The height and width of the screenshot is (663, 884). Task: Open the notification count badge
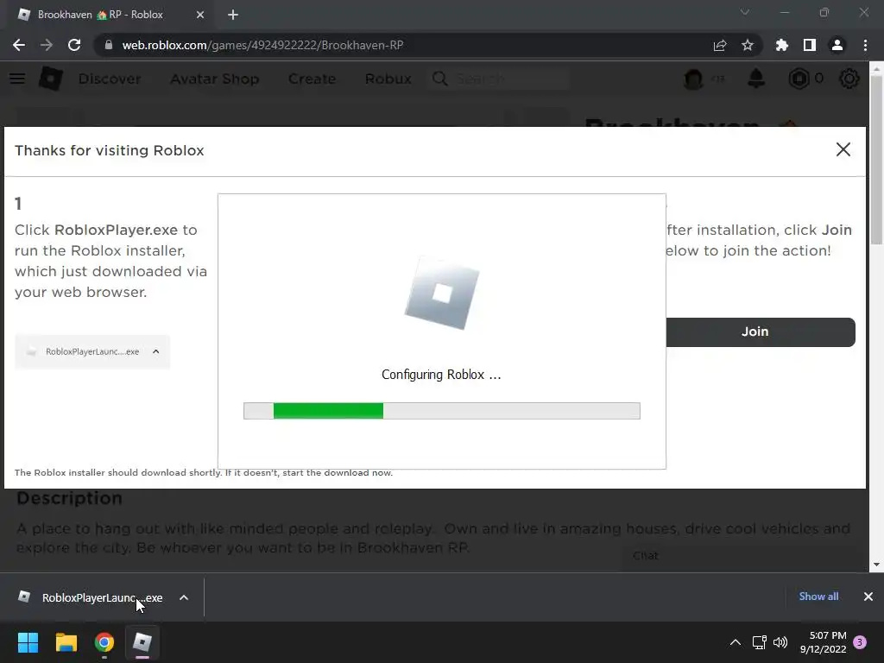(860, 642)
